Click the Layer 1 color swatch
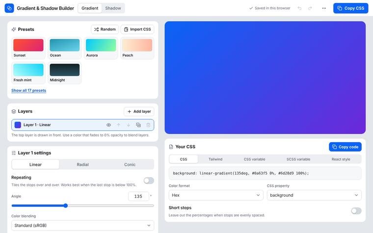This screenshot has height=233, width=373. [18, 125]
